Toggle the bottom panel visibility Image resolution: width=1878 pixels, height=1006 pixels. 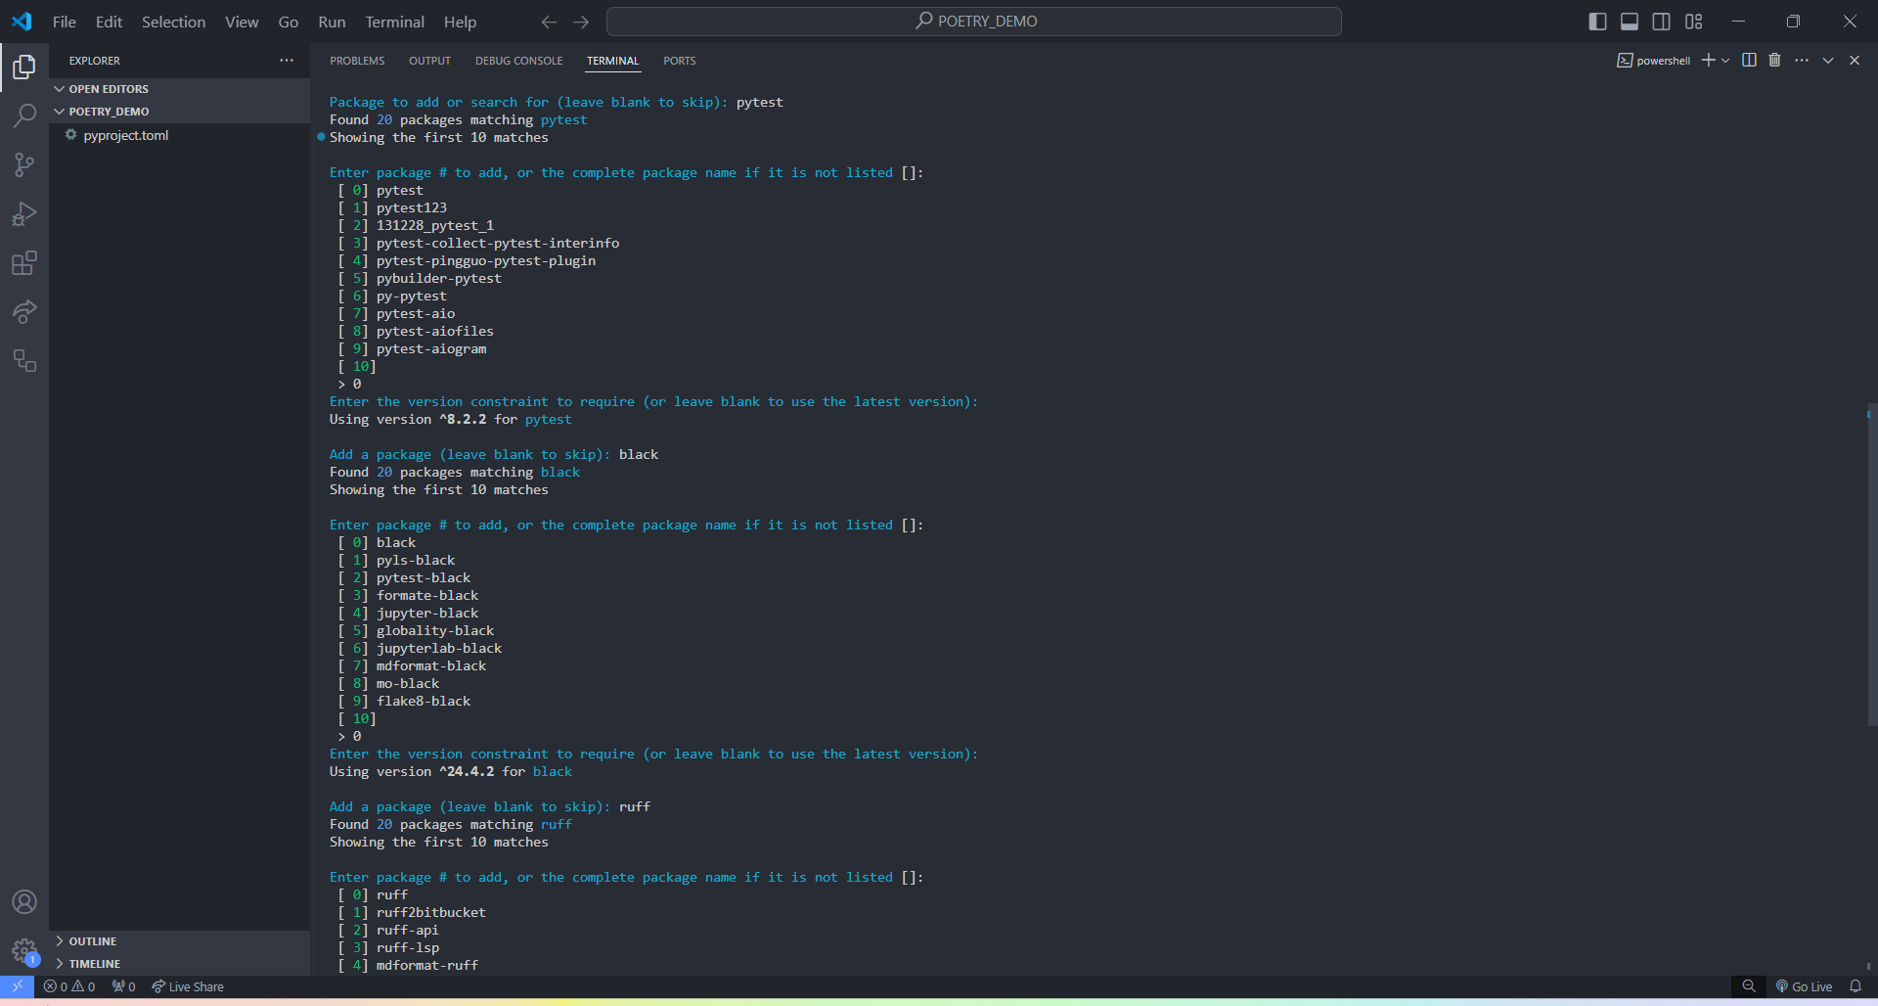coord(1630,22)
